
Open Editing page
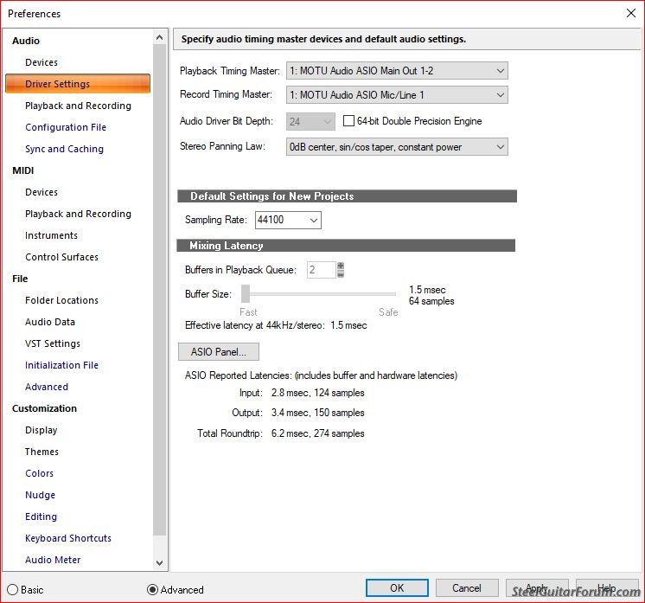click(x=41, y=516)
